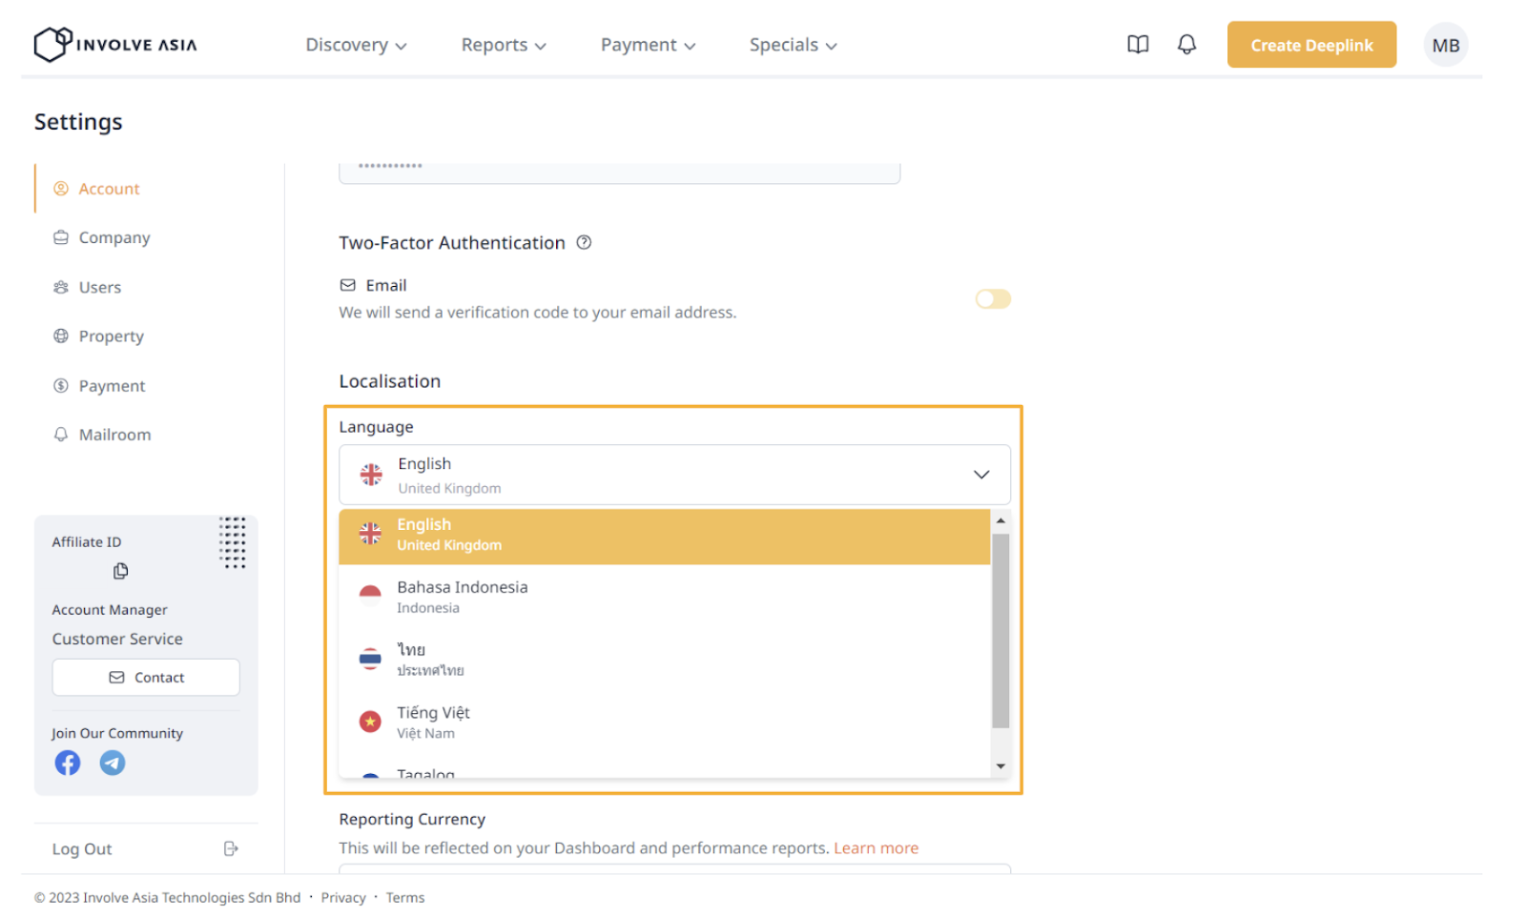Click the Contact customer service button
Screen dimensions: 1526x916
[x=146, y=678]
